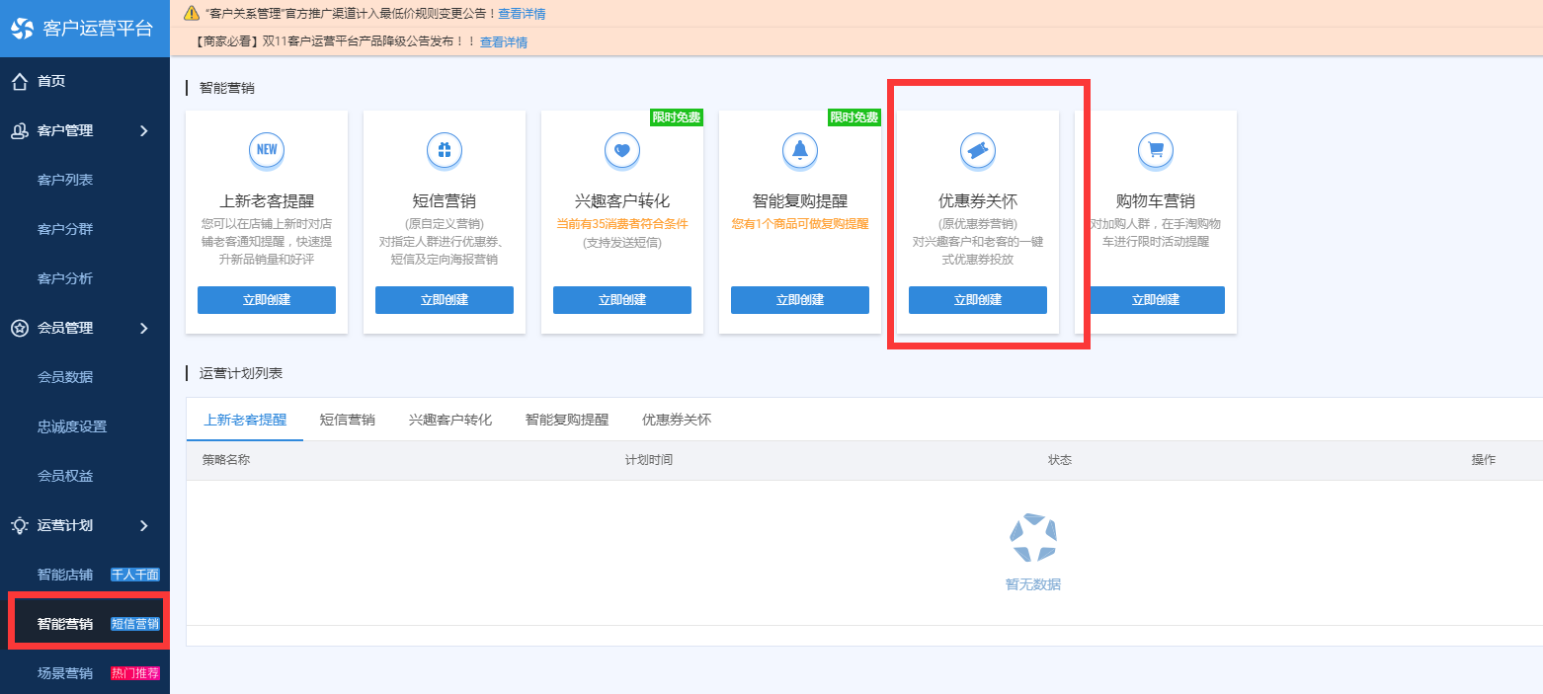This screenshot has width=1543, height=694.
Task: Collapse the 客户管理 sidebar section arrow
Action: 144,130
